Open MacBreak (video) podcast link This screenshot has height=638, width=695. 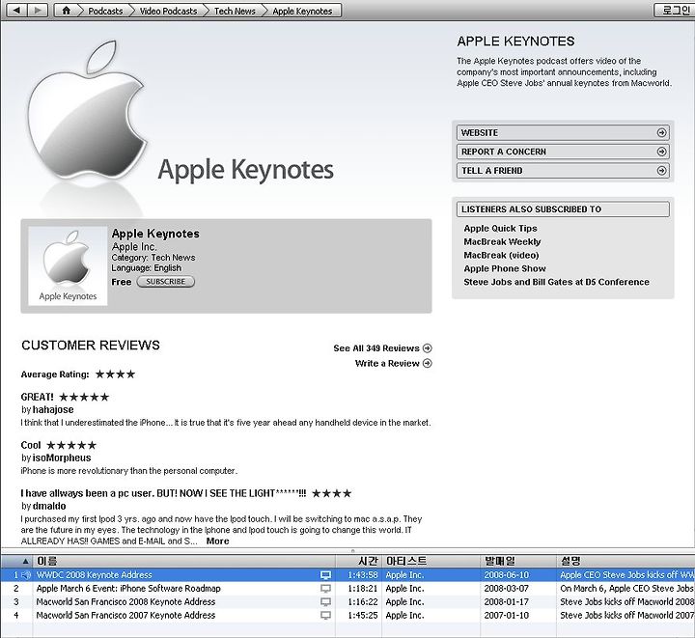[x=501, y=255]
